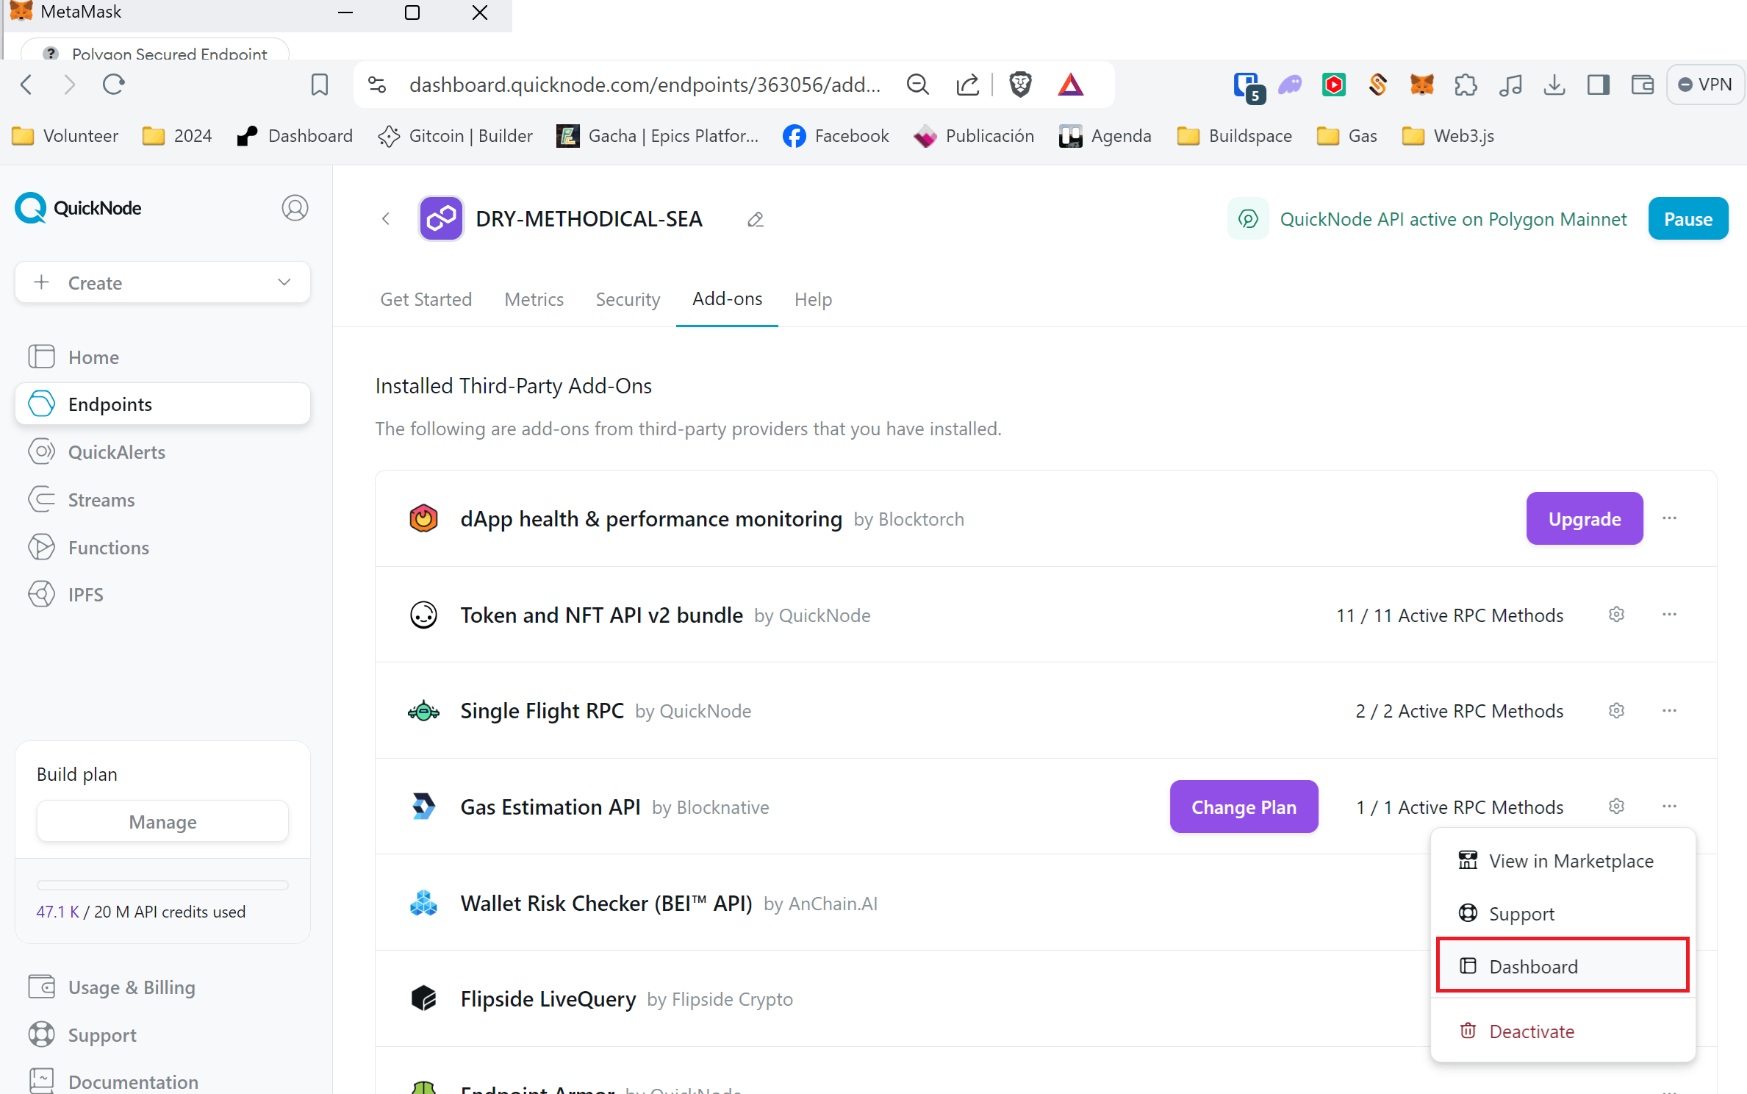Click the IPFS icon in sidebar

coord(44,595)
